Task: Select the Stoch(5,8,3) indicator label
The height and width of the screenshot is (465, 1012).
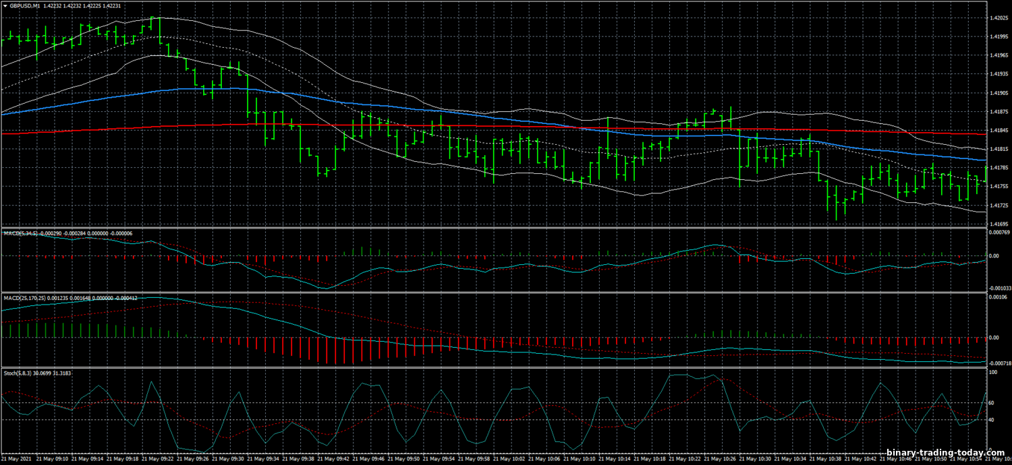Action: [x=17, y=373]
